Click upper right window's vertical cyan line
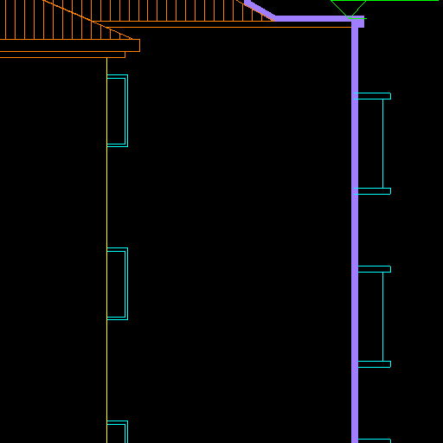 (x=383, y=144)
